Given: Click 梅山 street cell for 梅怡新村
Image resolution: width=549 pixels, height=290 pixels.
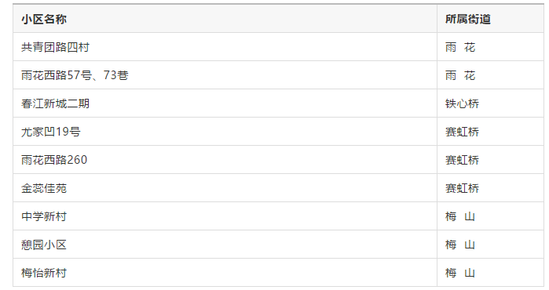Looking at the screenshot, I should (x=490, y=273).
